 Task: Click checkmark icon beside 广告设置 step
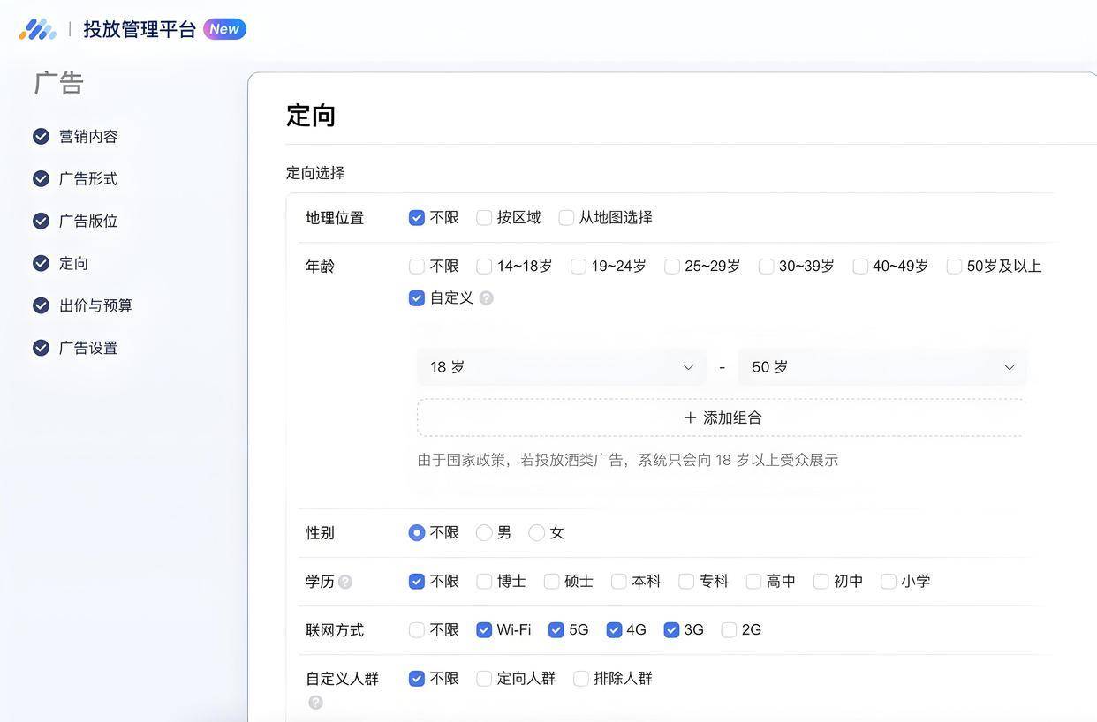point(41,348)
